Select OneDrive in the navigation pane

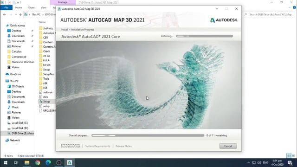[x=13, y=74]
